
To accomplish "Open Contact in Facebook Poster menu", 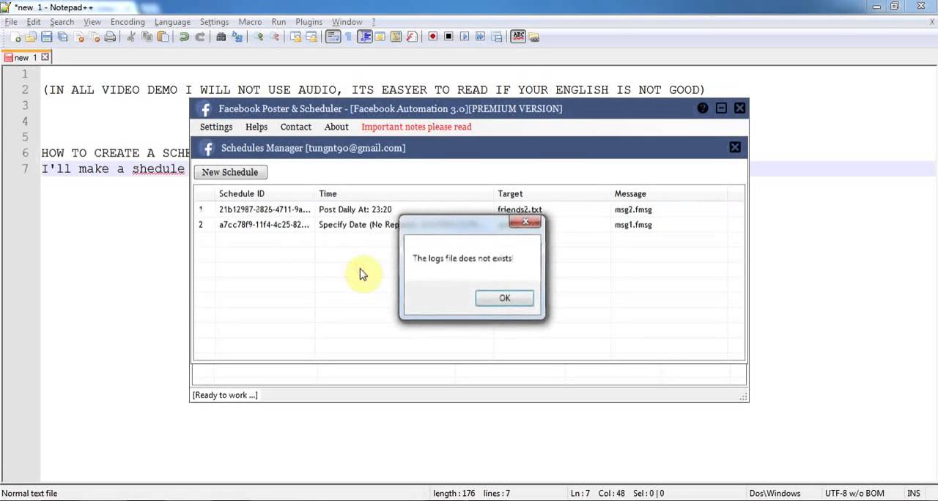I will pos(296,127).
